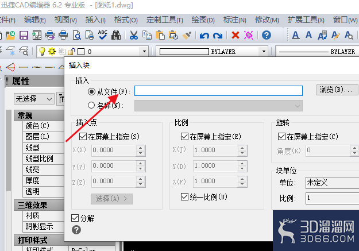Open the 视图(V) menu
Screen dimensions: 359x251
click(65, 20)
